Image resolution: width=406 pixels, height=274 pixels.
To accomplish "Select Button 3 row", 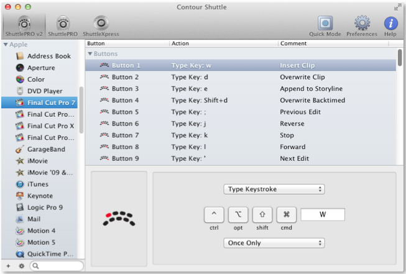I will click(241, 89).
